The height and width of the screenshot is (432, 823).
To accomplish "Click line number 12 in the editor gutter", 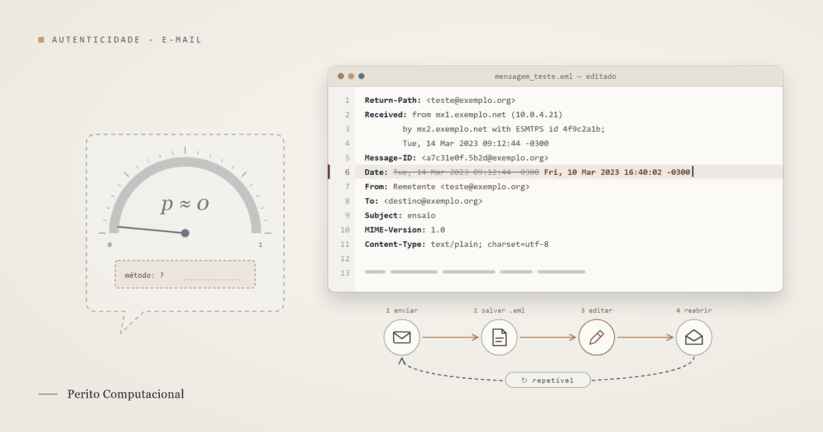I will pos(345,259).
